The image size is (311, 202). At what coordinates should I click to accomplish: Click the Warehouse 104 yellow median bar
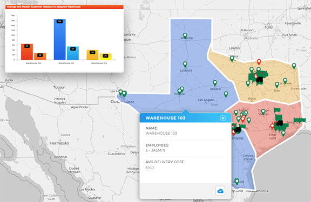[105, 57]
